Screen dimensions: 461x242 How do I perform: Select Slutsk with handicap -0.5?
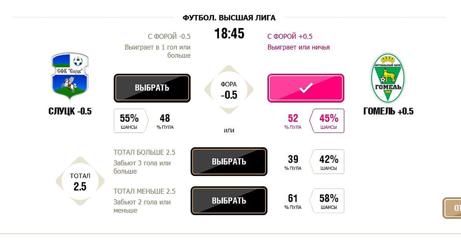tap(152, 88)
